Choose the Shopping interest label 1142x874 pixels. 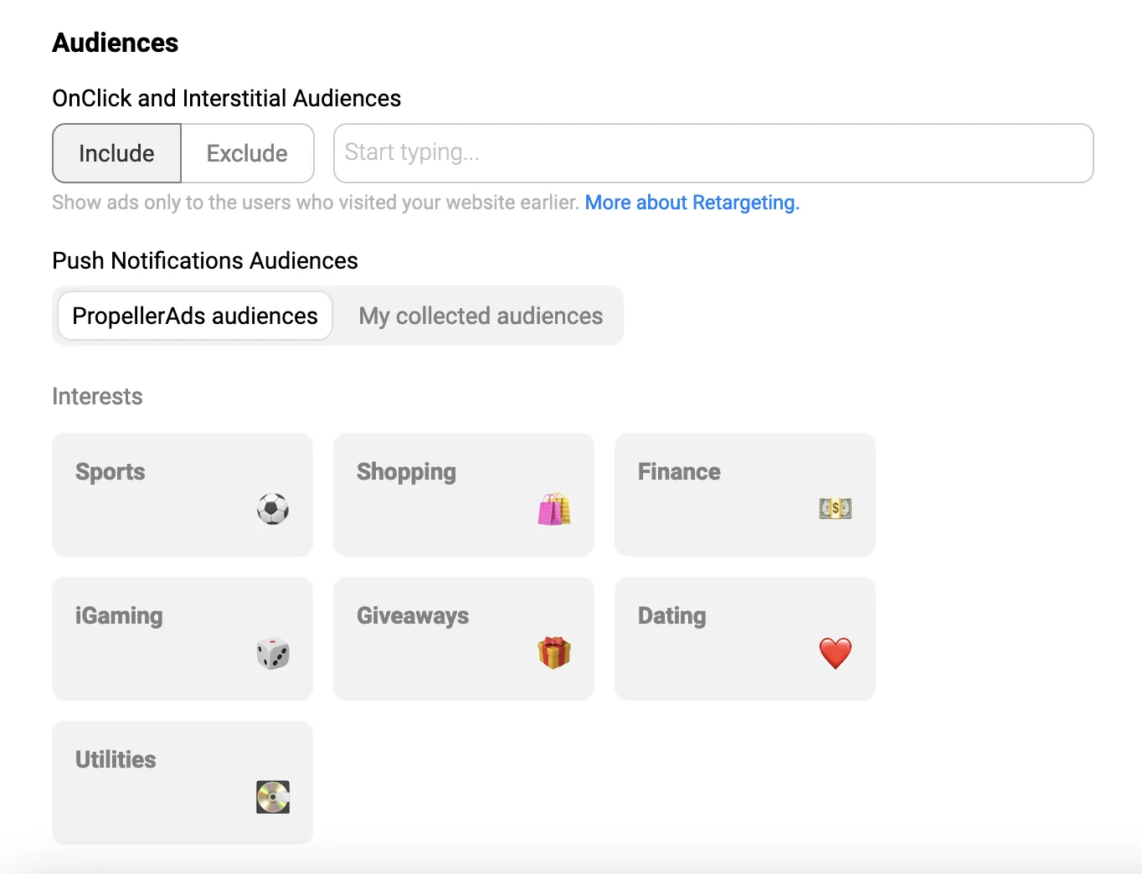[x=406, y=472]
